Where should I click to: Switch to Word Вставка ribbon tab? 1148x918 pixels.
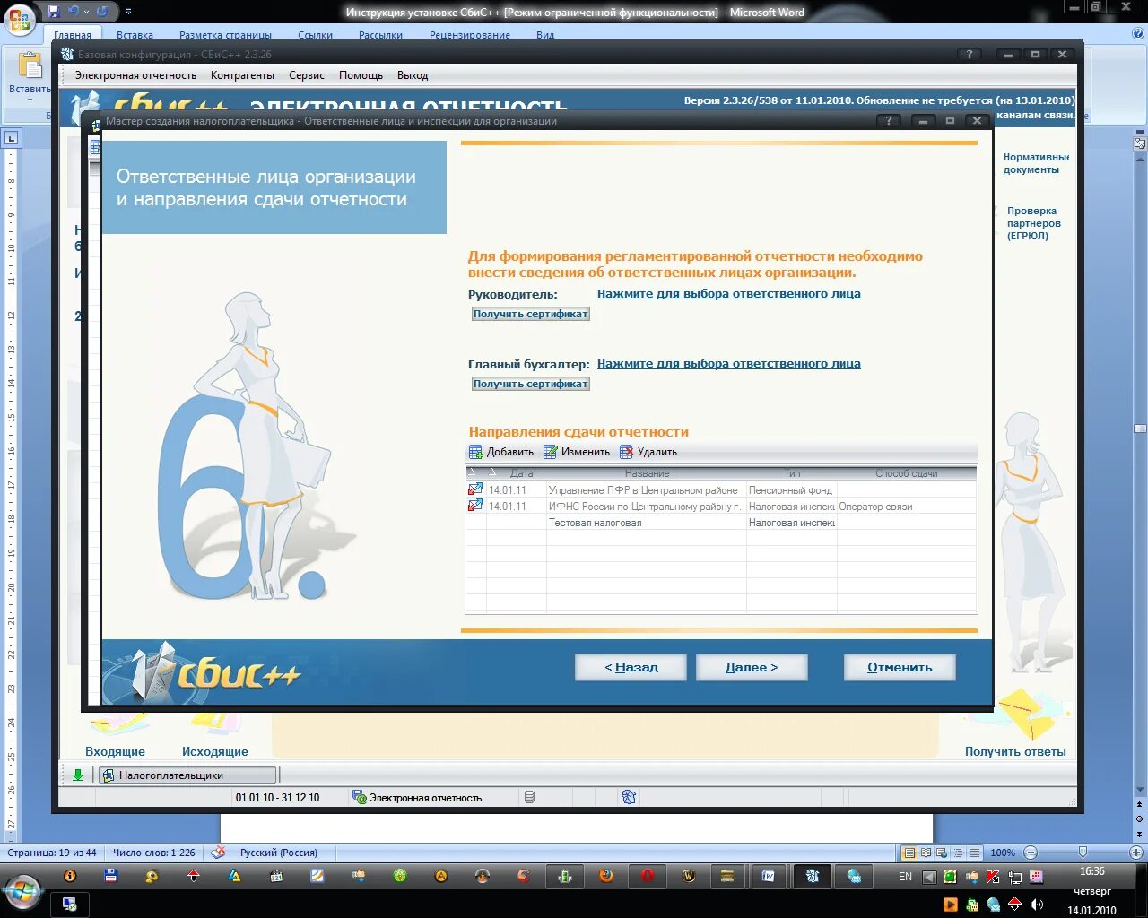(135, 35)
